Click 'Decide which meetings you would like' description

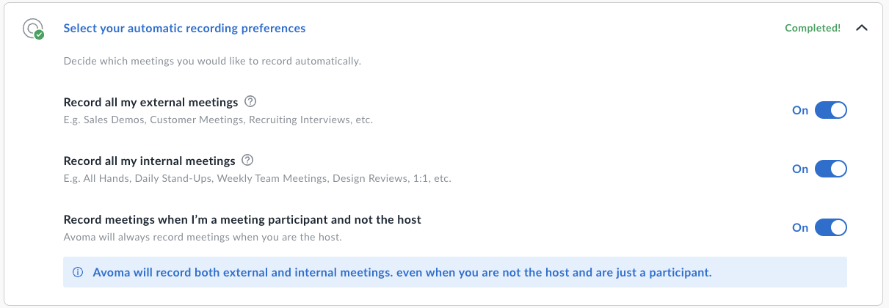pos(212,61)
